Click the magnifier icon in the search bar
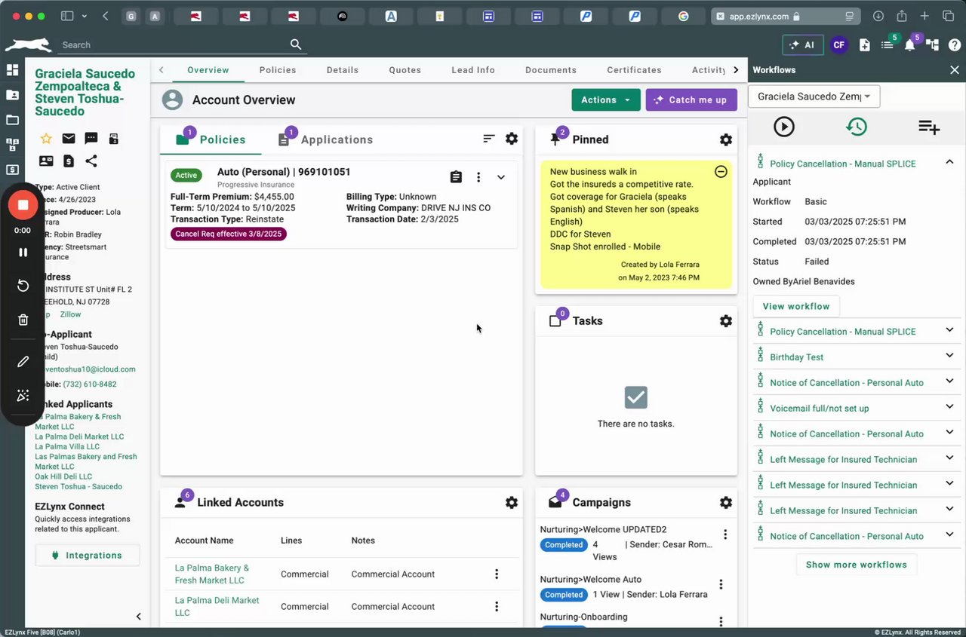The image size is (966, 637). pos(296,44)
